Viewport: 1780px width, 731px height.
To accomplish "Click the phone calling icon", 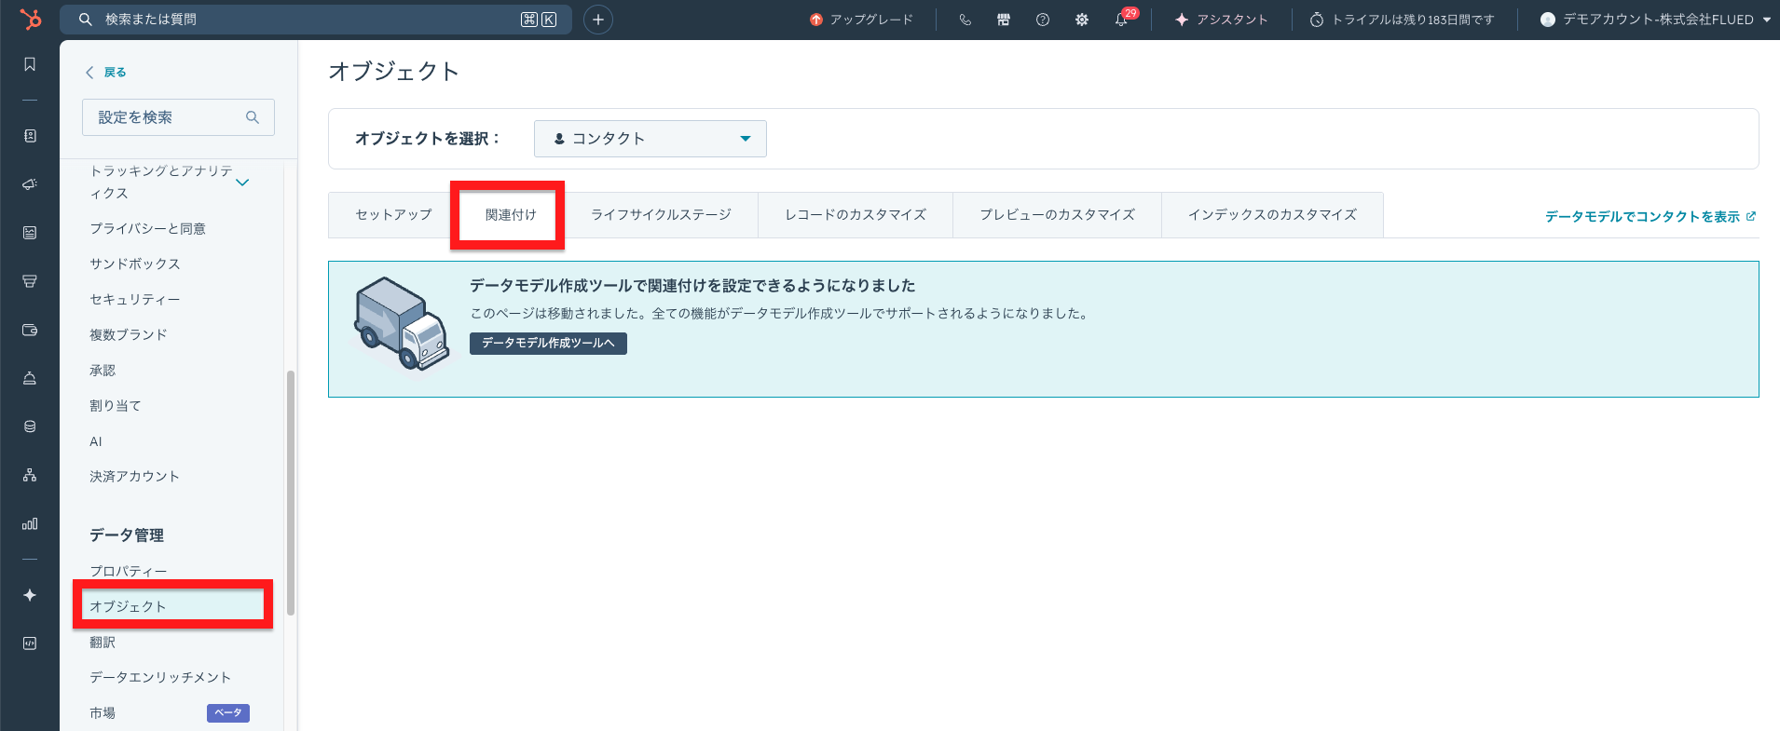I will (x=965, y=20).
